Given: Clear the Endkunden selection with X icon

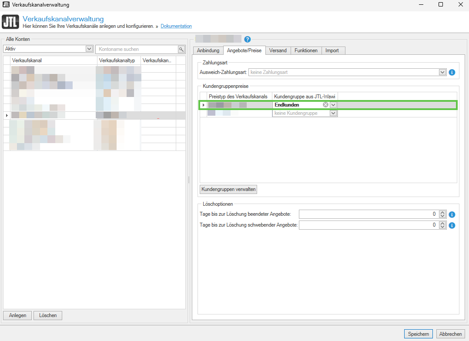Looking at the screenshot, I should [x=325, y=105].
